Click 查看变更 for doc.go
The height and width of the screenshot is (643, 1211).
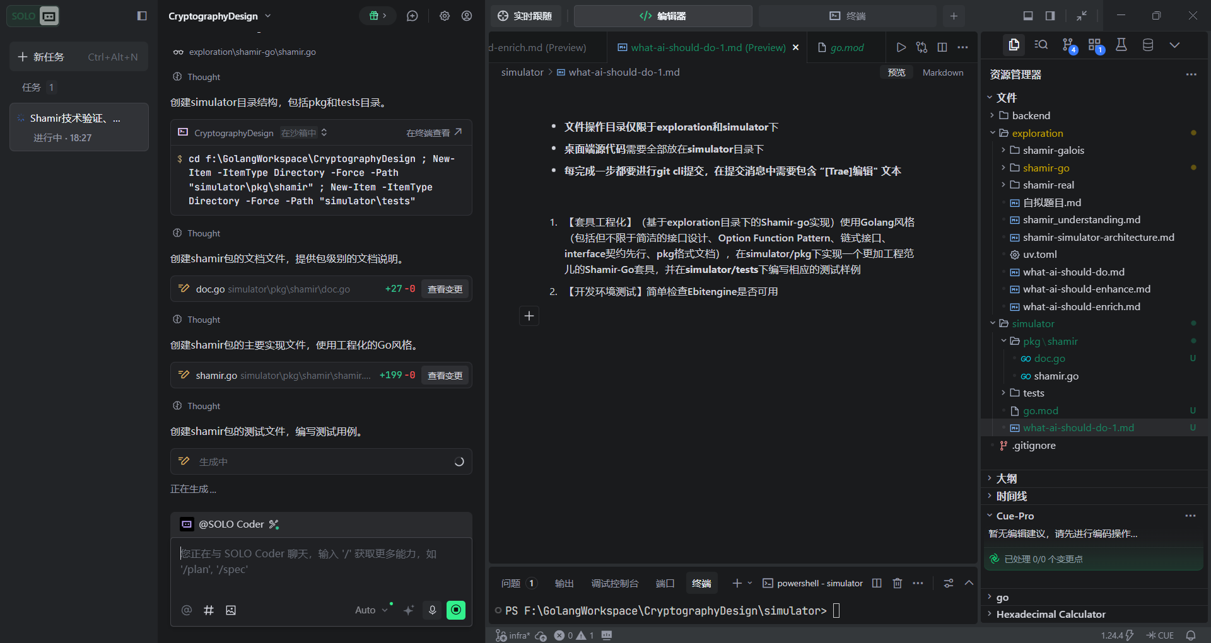(x=445, y=289)
